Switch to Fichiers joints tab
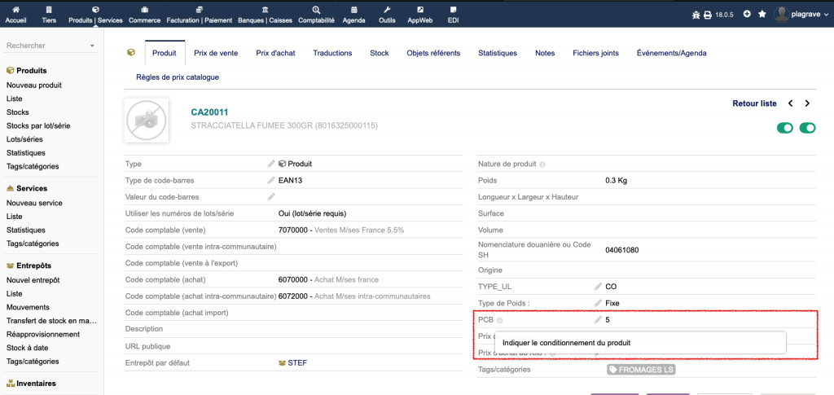 click(x=595, y=53)
